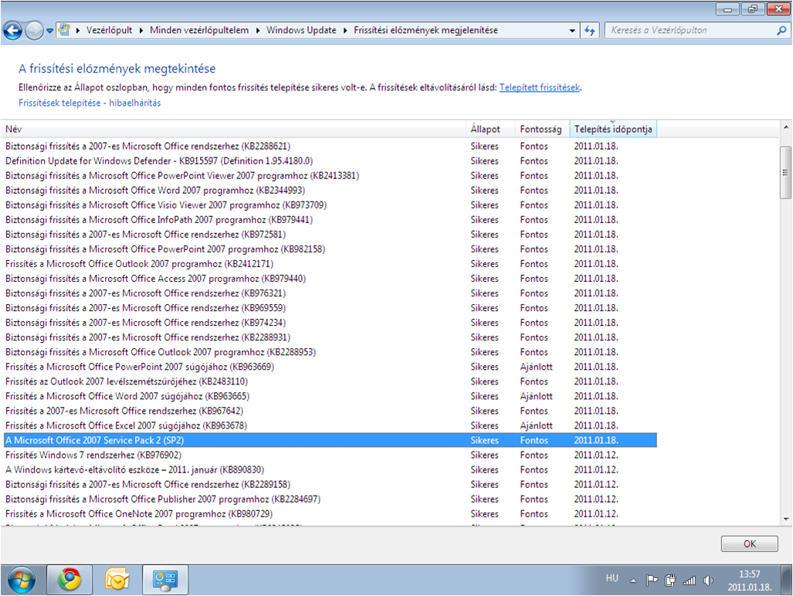793x596 pixels.
Task: Open the recent pages dropdown arrow
Action: pos(49,31)
